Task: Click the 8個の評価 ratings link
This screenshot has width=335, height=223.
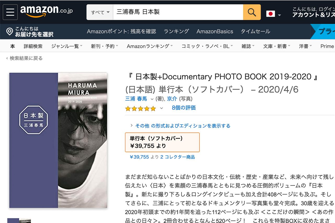Action: 183,108
